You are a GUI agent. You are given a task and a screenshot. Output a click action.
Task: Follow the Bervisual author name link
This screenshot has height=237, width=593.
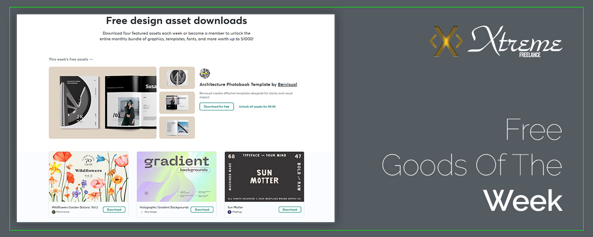pyautogui.click(x=287, y=84)
